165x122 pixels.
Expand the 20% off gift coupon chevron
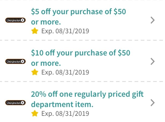point(153,103)
